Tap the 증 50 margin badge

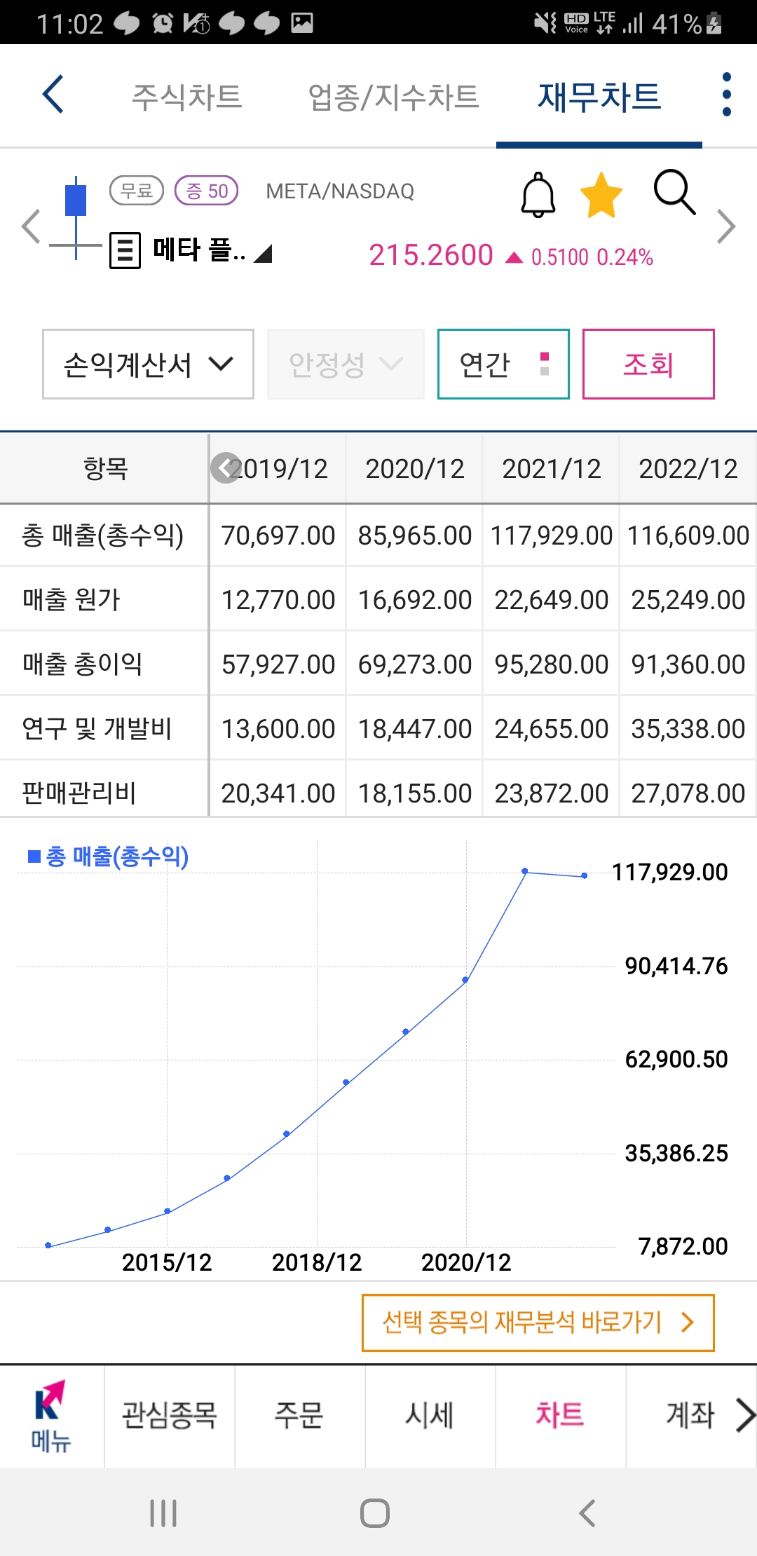[x=207, y=191]
